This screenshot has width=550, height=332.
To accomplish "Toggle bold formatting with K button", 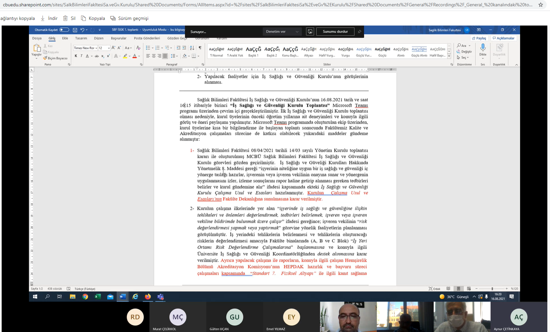I will (x=76, y=56).
